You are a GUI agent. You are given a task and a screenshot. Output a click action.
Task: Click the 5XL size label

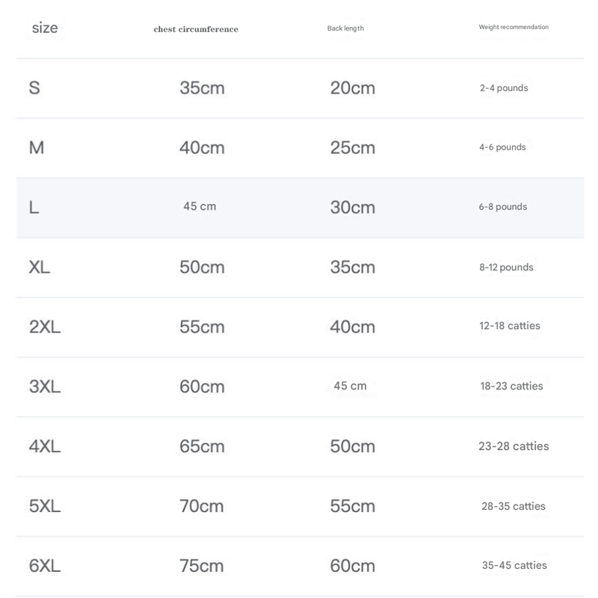click(45, 506)
